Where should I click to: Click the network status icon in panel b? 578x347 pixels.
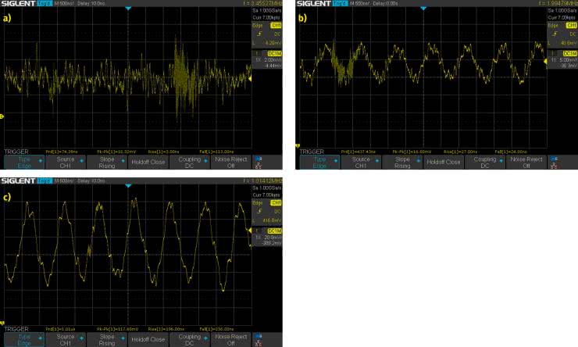click(555, 166)
